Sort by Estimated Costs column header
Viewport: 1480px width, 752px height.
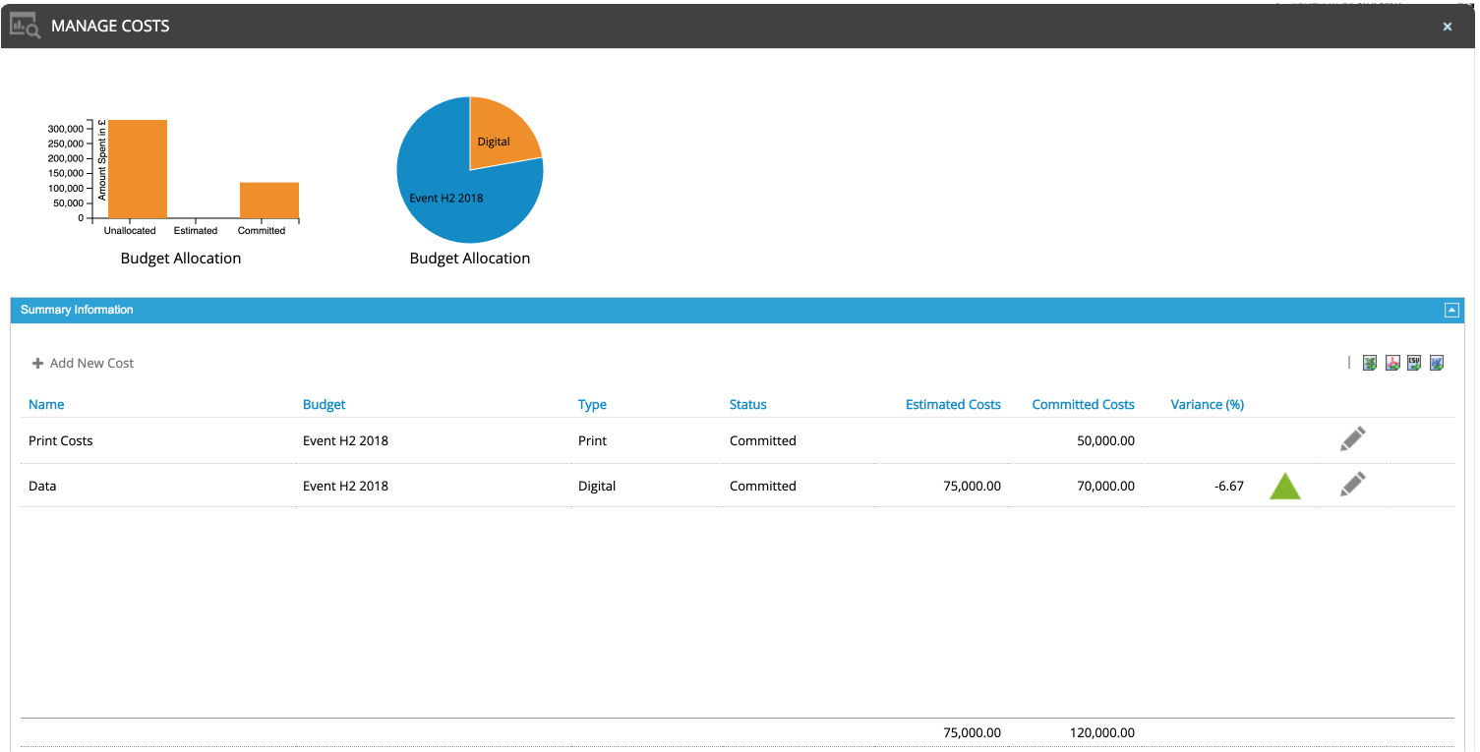952,404
